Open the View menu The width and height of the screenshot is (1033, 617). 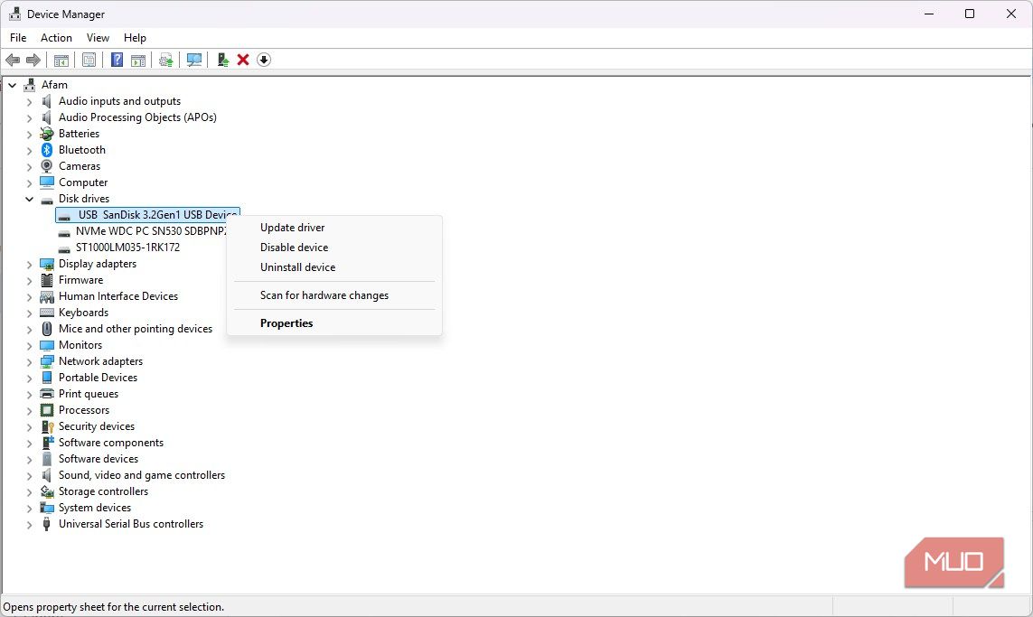98,38
